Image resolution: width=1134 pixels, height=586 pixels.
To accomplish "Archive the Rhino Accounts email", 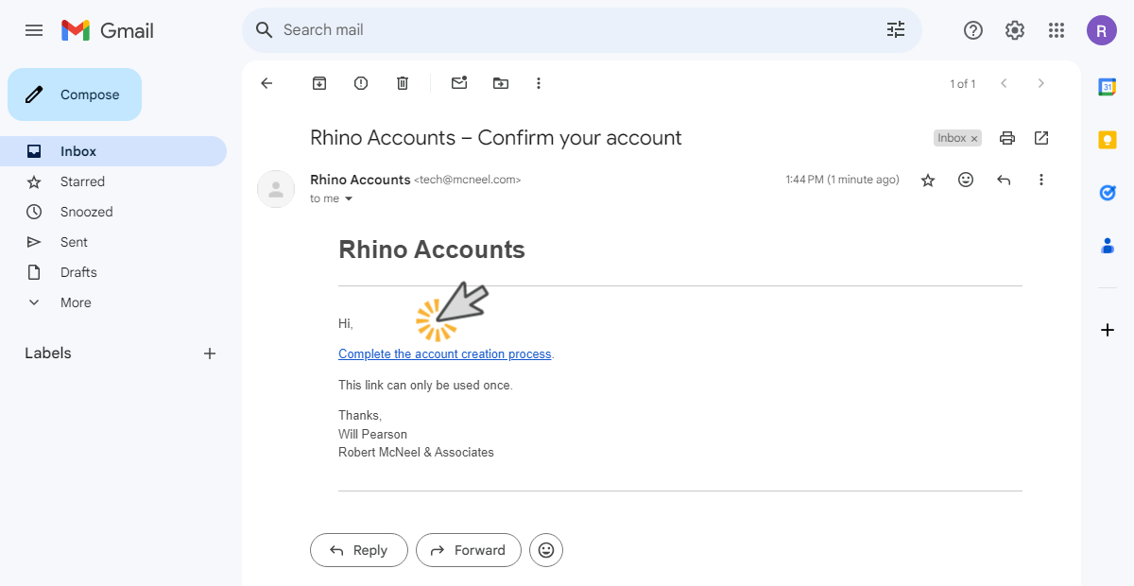I will click(318, 82).
